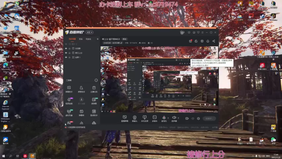Add a multimedia source (多媒体)

pos(154,119)
